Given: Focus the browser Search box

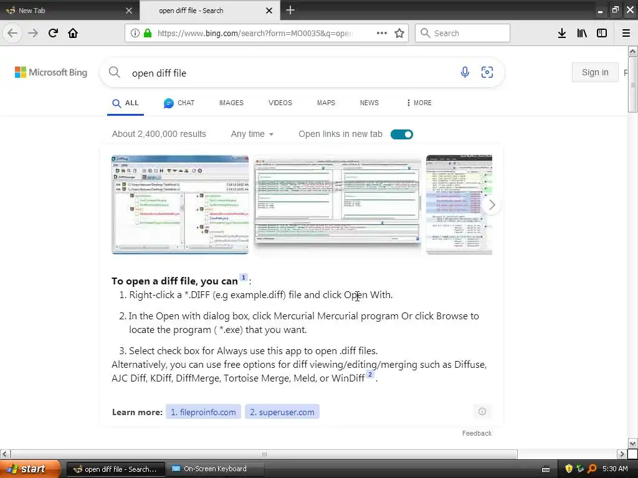Looking at the screenshot, I should click(462, 33).
